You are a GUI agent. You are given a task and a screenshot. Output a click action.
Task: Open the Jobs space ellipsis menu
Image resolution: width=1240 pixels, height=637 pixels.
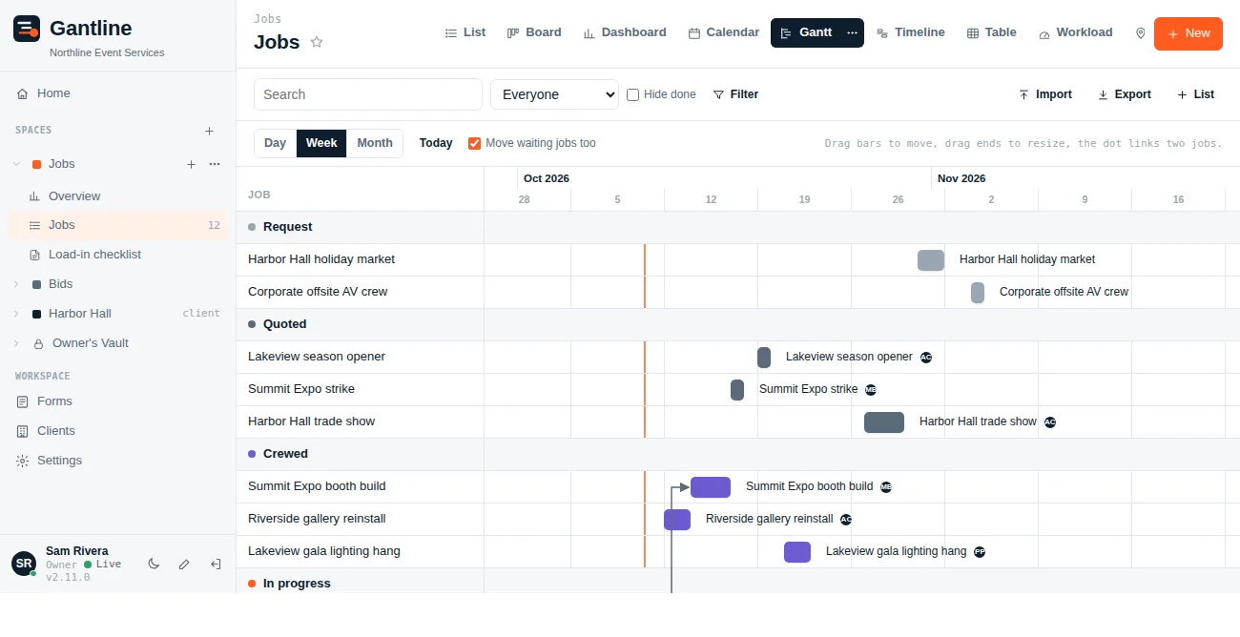point(215,164)
